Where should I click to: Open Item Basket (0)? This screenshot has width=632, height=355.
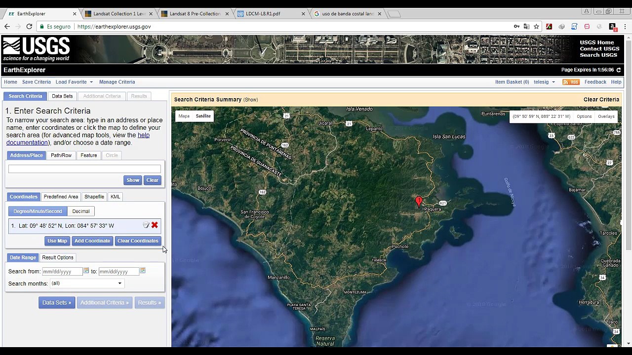coord(512,82)
